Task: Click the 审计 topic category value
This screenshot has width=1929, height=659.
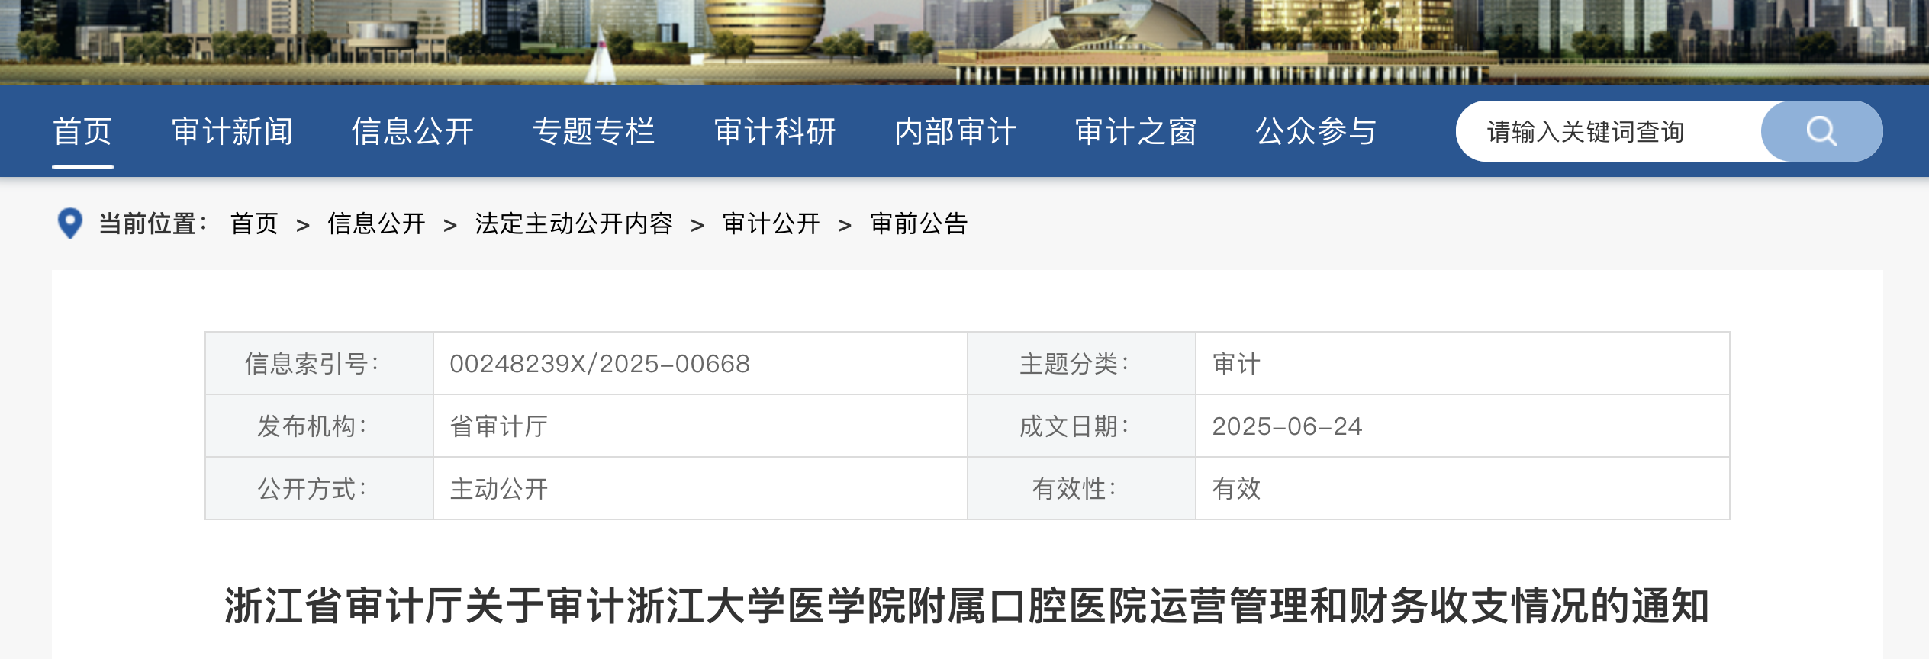Action: click(1236, 364)
